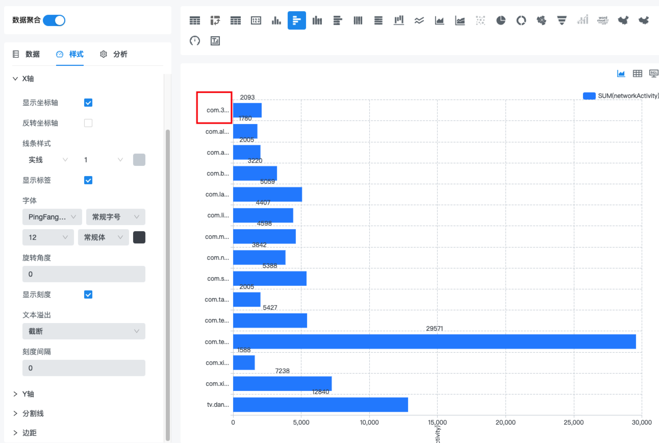Image resolution: width=659 pixels, height=443 pixels.
Task: Open the PingFang font dropdown
Action: (52, 217)
